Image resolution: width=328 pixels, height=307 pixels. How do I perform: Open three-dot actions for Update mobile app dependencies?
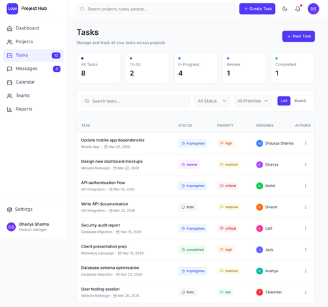306,143
